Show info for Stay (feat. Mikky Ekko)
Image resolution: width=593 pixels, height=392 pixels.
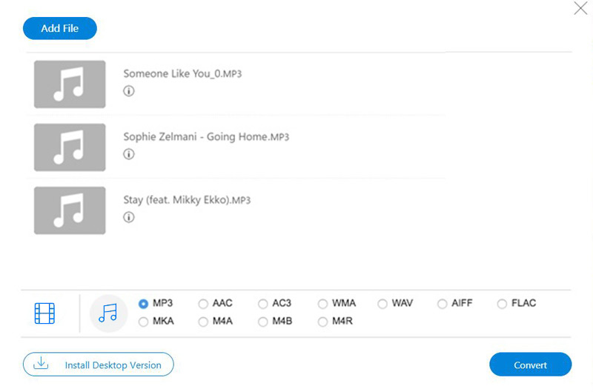click(x=128, y=217)
